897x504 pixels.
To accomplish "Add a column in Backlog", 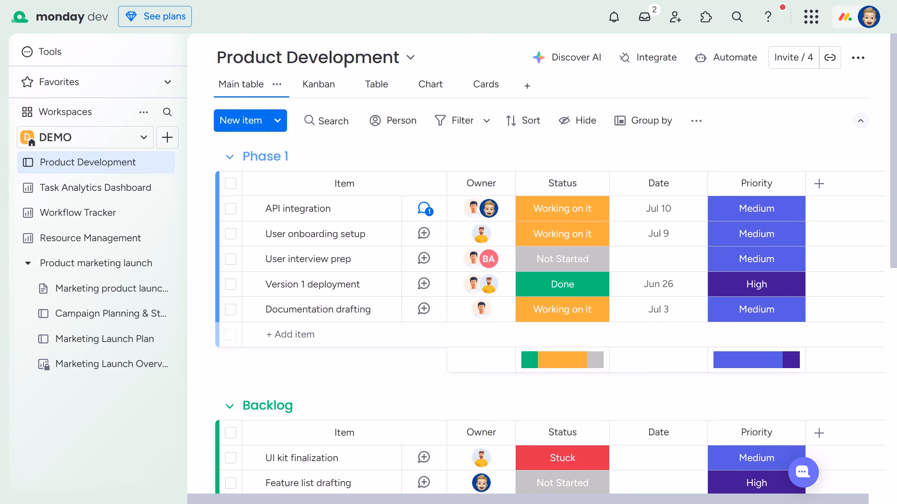I will click(x=819, y=433).
